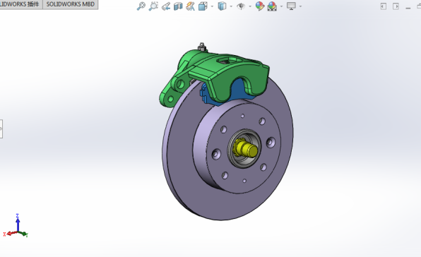Open the View Orientation dropdown arrow
The height and width of the screenshot is (257, 421).
click(x=212, y=6)
